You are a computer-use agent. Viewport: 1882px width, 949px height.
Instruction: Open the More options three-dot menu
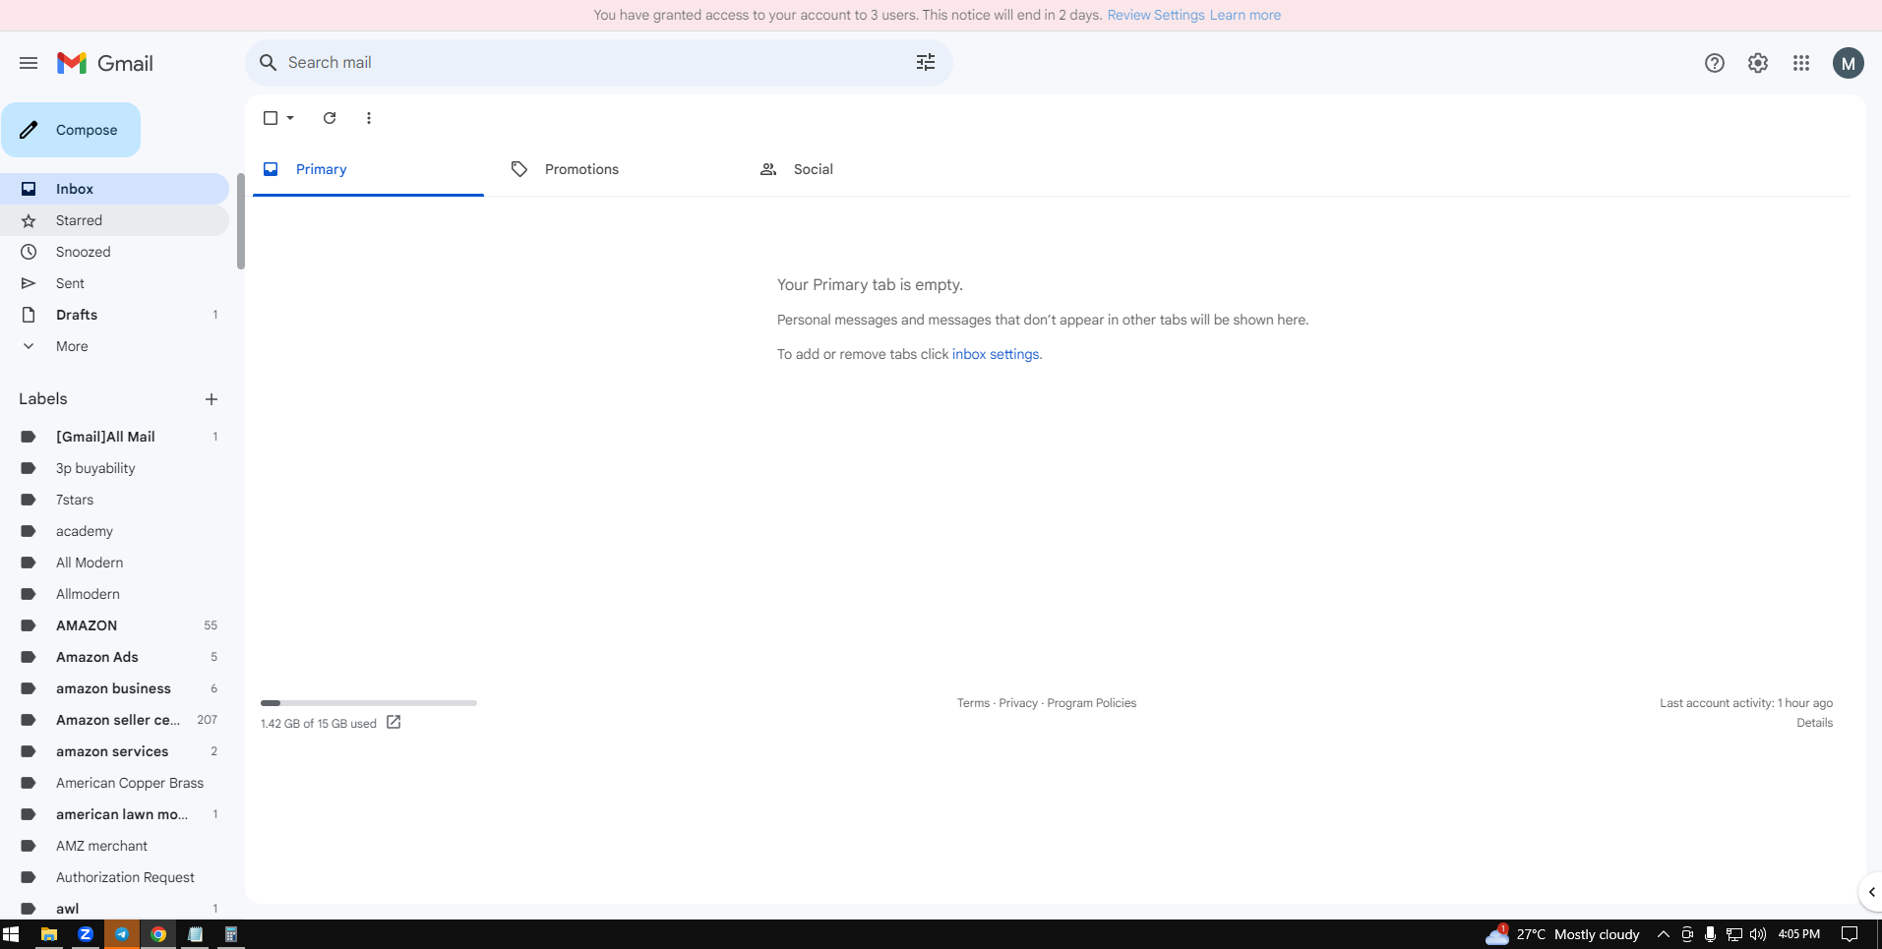[x=369, y=118]
